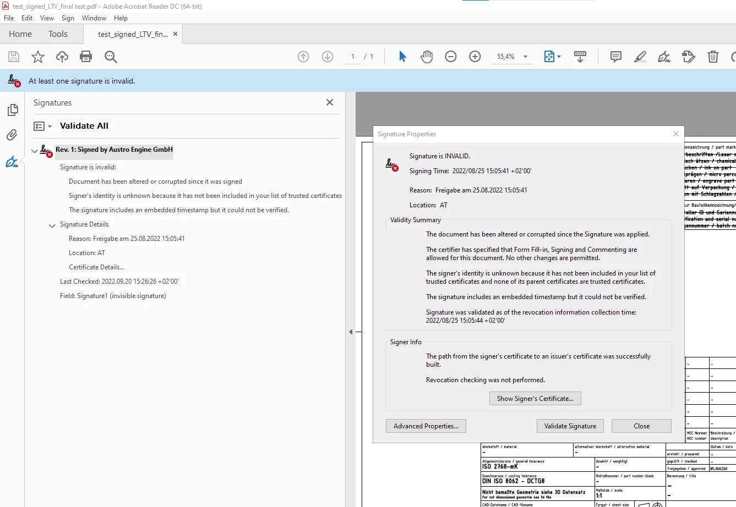Click 'At least one signature is invalid.' message
The width and height of the screenshot is (736, 507).
pos(81,81)
